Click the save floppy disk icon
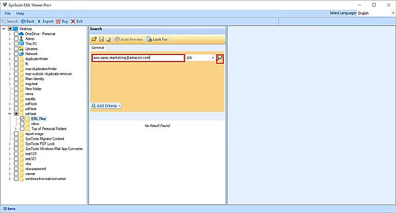 coord(101,39)
